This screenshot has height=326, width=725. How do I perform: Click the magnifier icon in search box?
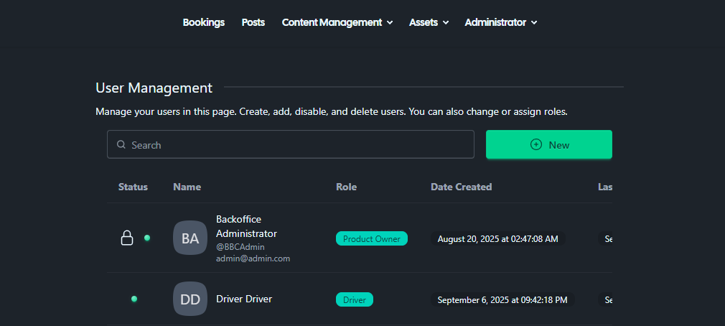tap(121, 144)
